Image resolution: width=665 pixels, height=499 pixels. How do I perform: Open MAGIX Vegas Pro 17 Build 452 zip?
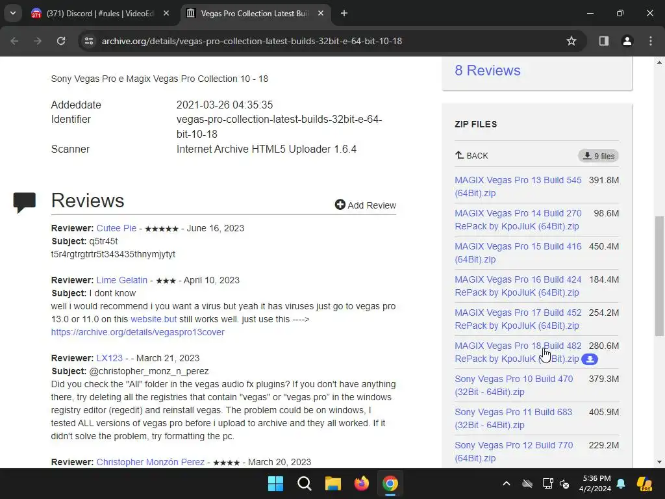point(518,318)
